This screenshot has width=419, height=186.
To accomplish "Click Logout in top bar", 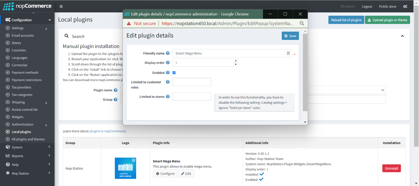I will pos(367,7).
